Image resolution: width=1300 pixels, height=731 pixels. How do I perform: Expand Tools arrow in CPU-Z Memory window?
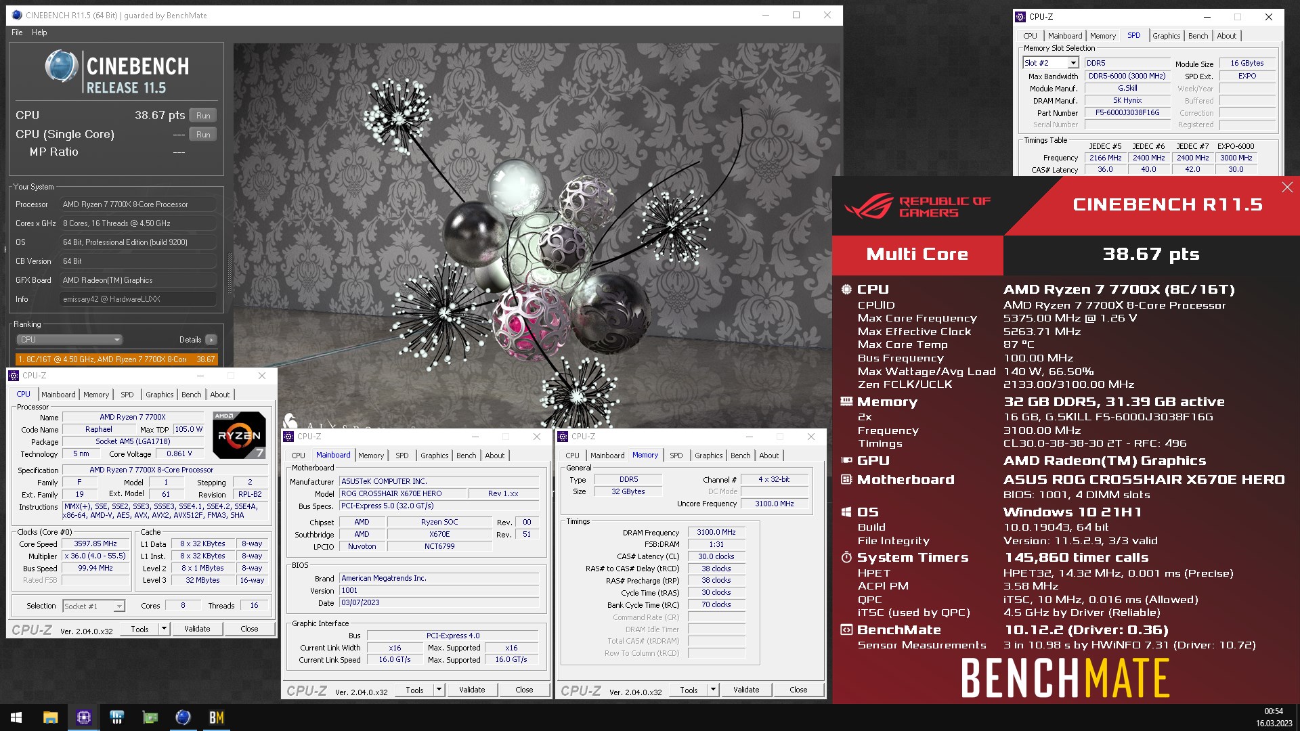click(x=713, y=690)
